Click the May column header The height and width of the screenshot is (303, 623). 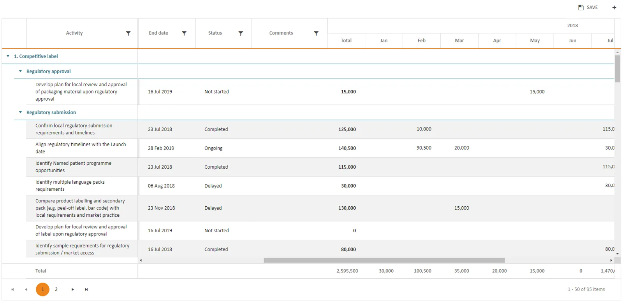click(535, 40)
